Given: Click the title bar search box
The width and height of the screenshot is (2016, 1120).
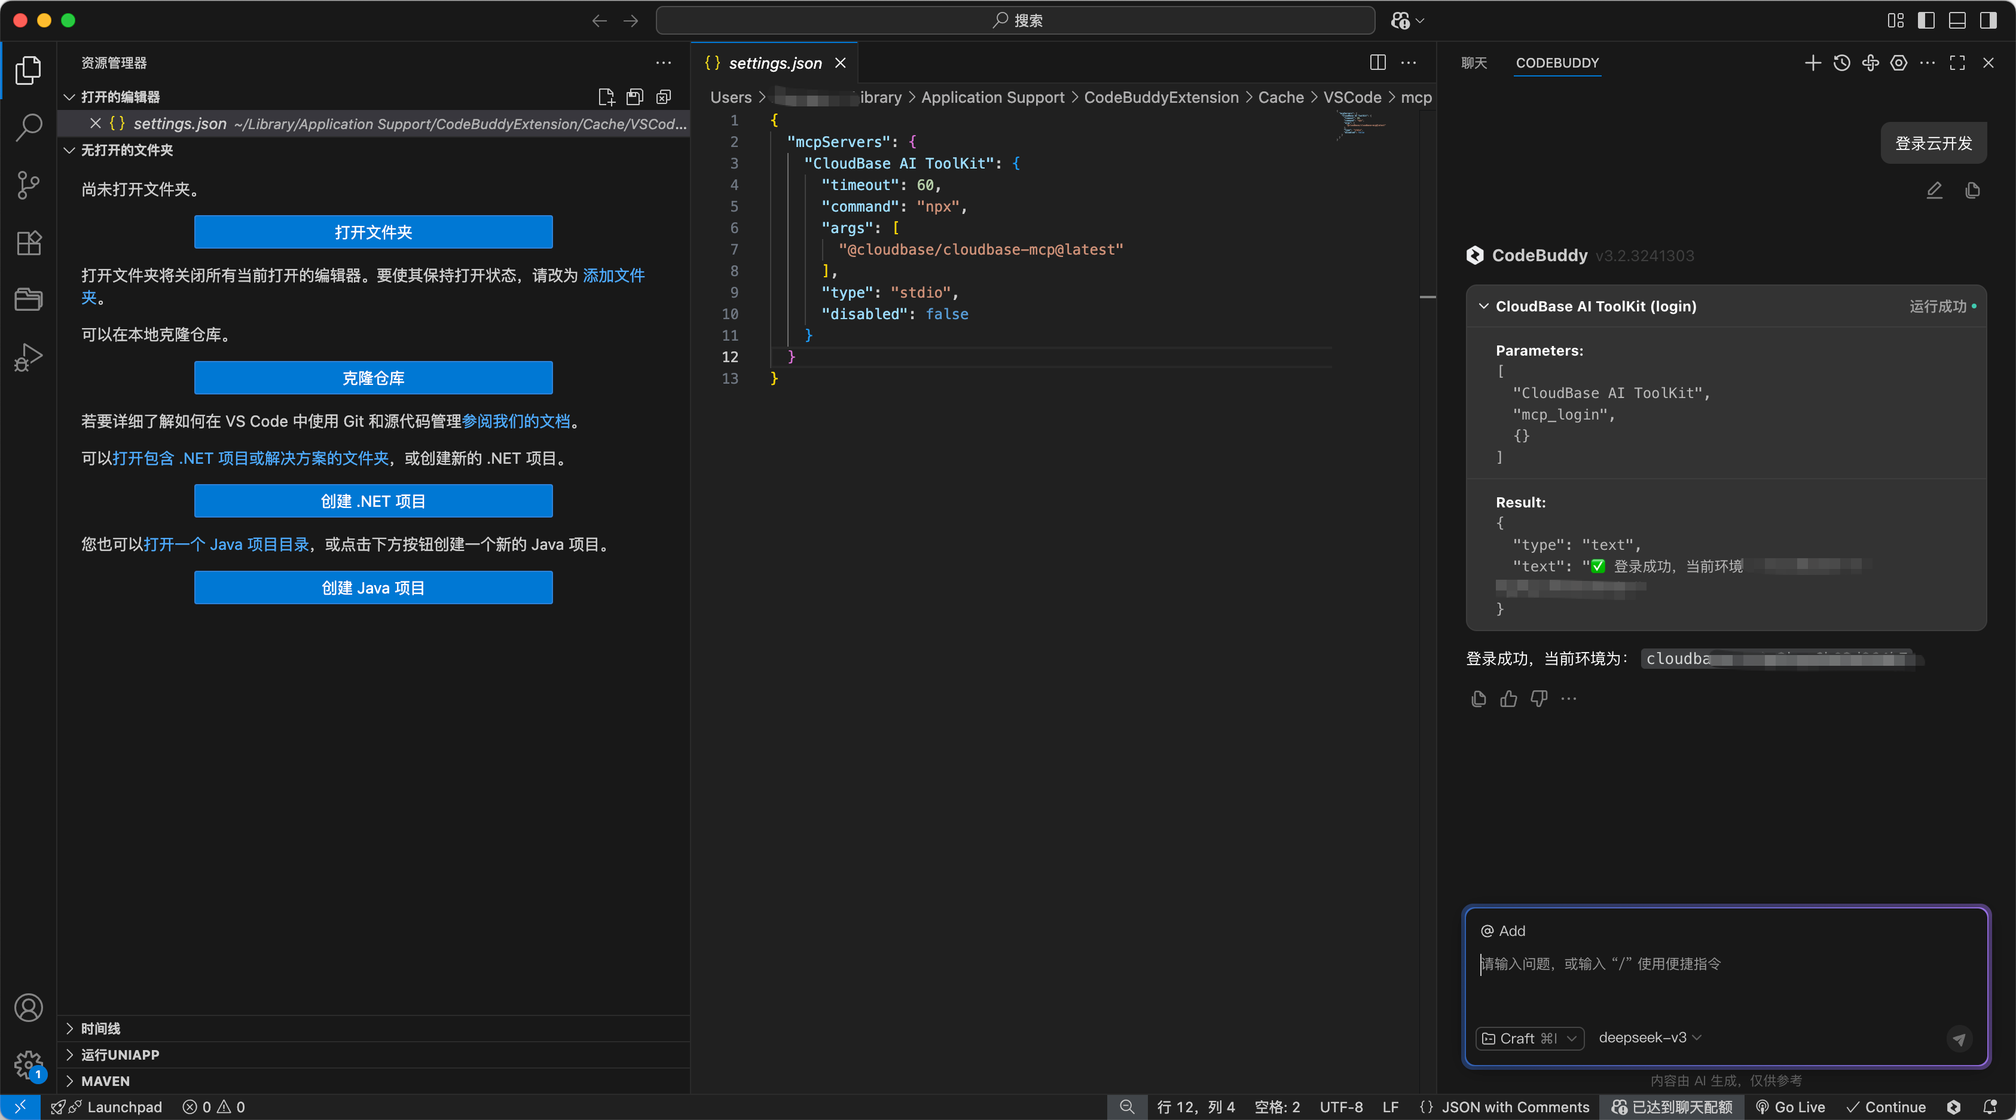Looking at the screenshot, I should [x=1015, y=20].
